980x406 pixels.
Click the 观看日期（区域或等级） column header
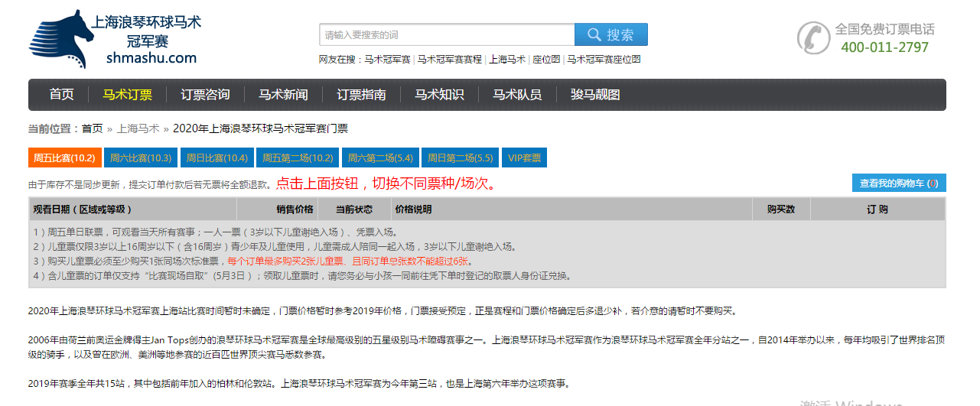(83, 209)
